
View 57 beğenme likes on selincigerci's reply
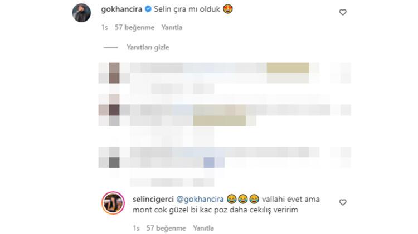(166, 228)
